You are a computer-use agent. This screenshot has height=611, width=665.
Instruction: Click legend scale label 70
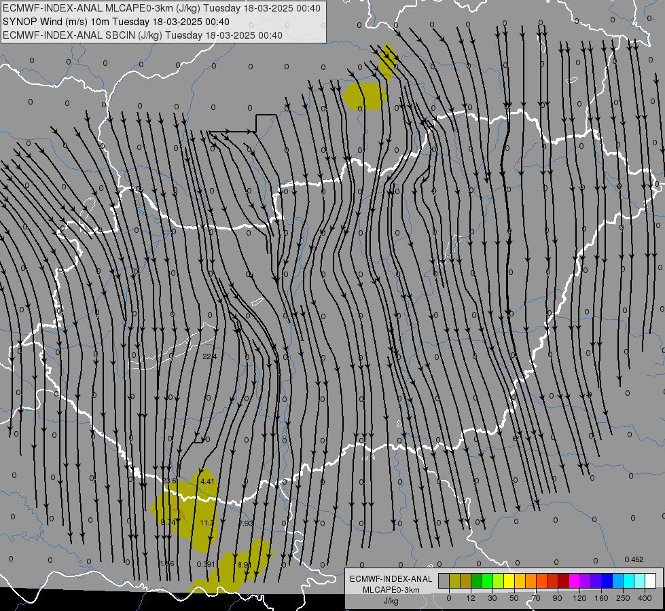click(x=536, y=598)
